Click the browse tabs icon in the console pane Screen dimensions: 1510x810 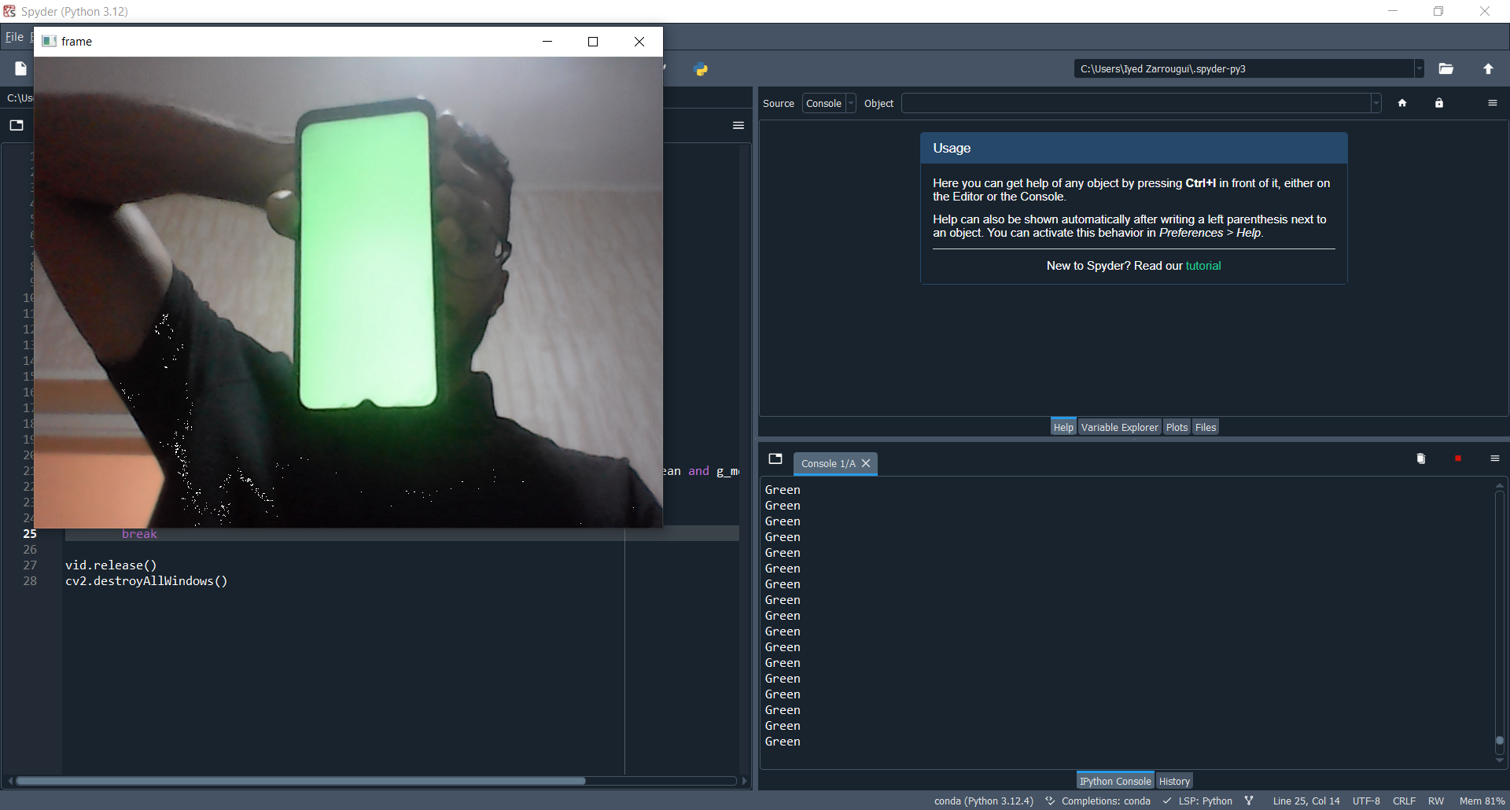tap(775, 458)
